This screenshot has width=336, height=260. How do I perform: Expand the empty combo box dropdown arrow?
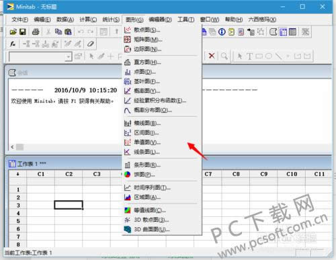coord(69,56)
